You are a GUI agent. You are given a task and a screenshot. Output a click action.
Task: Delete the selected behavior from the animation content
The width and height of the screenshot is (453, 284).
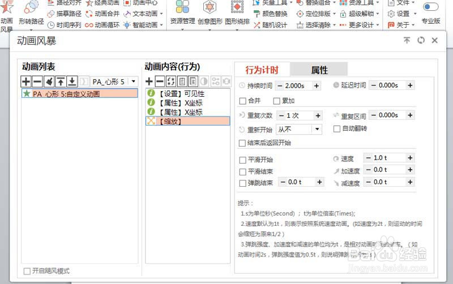click(160, 81)
